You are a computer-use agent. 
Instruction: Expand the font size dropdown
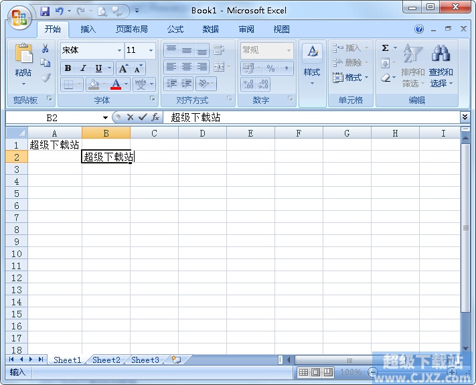(151, 50)
